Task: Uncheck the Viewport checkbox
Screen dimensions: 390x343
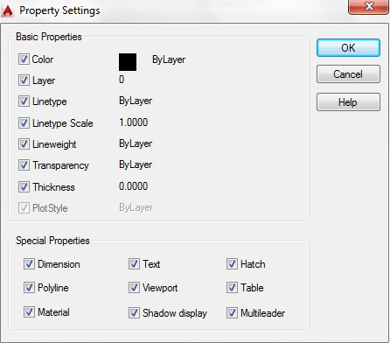Action: coord(134,288)
